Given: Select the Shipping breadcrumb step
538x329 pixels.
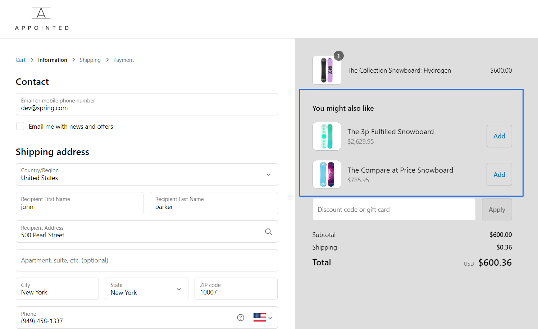Looking at the screenshot, I should tap(90, 60).
